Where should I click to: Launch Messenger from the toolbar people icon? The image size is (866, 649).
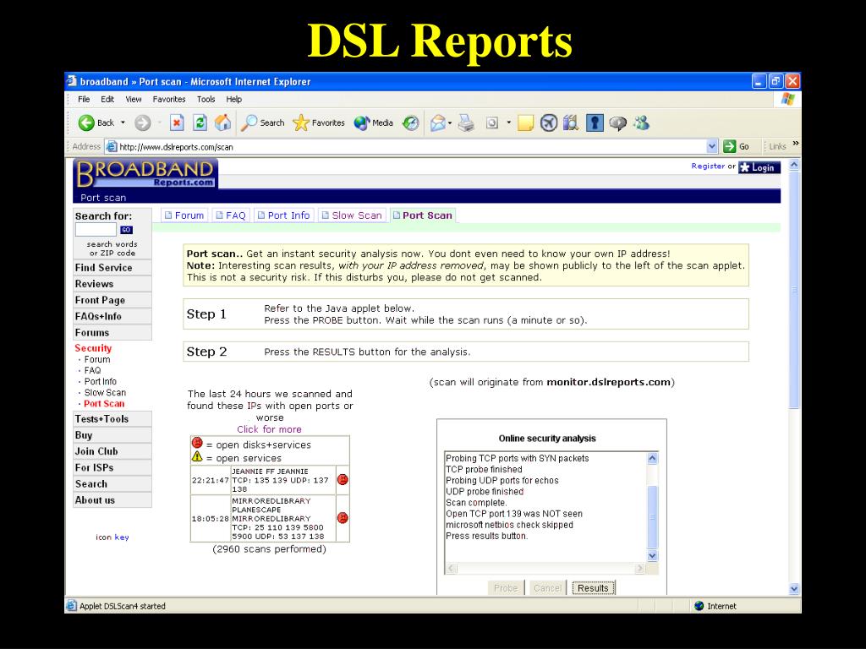pyautogui.click(x=641, y=123)
